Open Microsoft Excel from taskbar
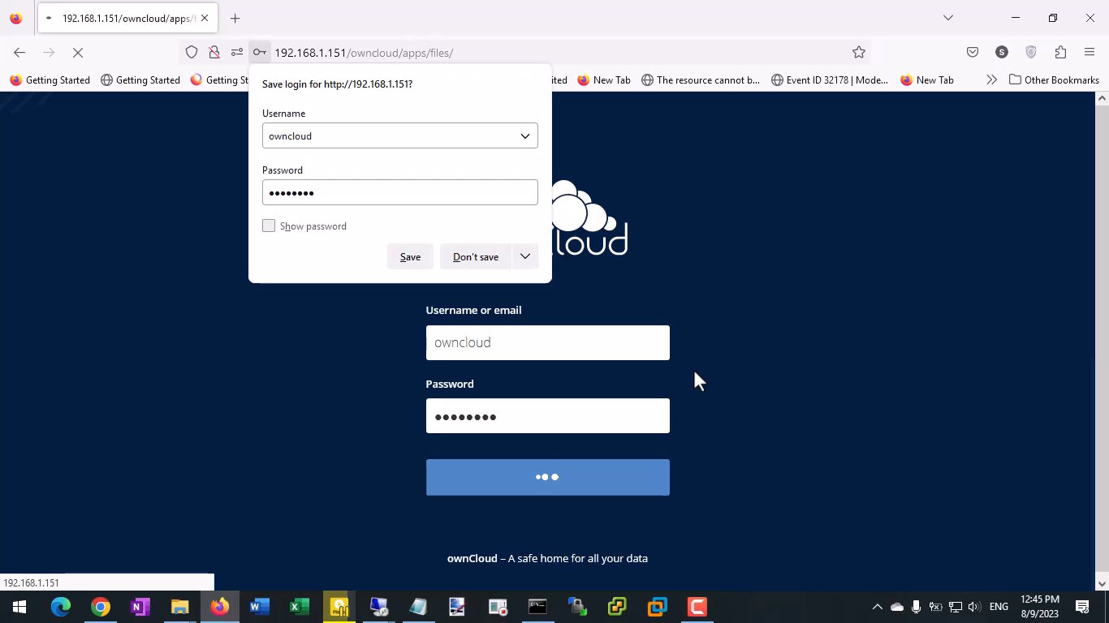 pos(300,607)
